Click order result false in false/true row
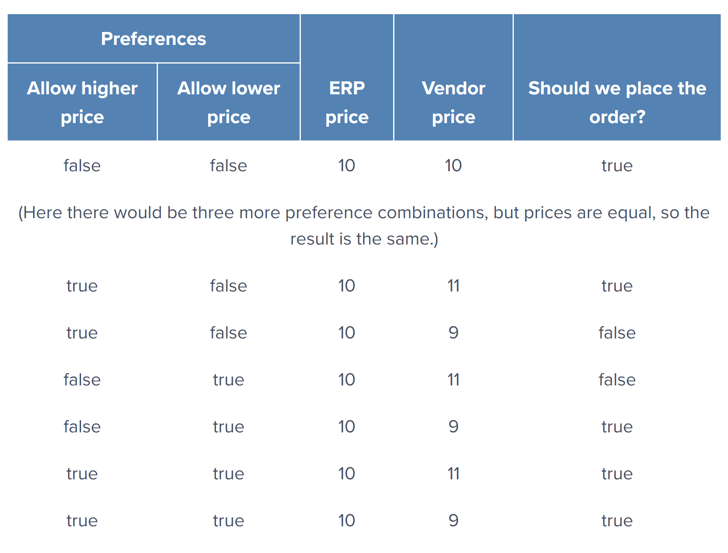Image resolution: width=728 pixels, height=553 pixels. click(x=617, y=380)
